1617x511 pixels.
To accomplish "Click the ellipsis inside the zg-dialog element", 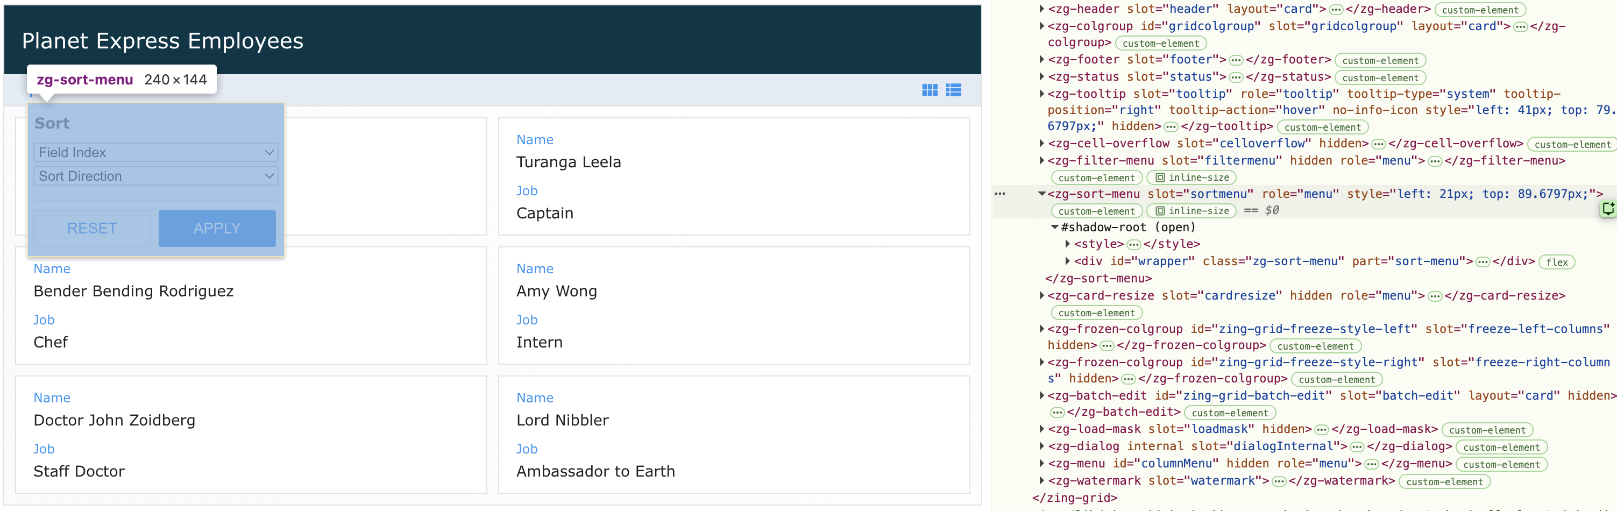I will click(1357, 447).
